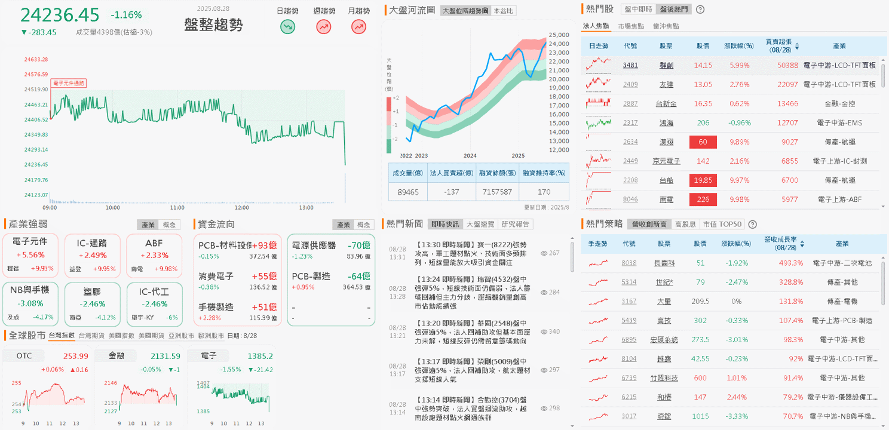This screenshot has width=889, height=430.
Task: Select 台灣期貨 in 全球股市
Action: [x=91, y=336]
